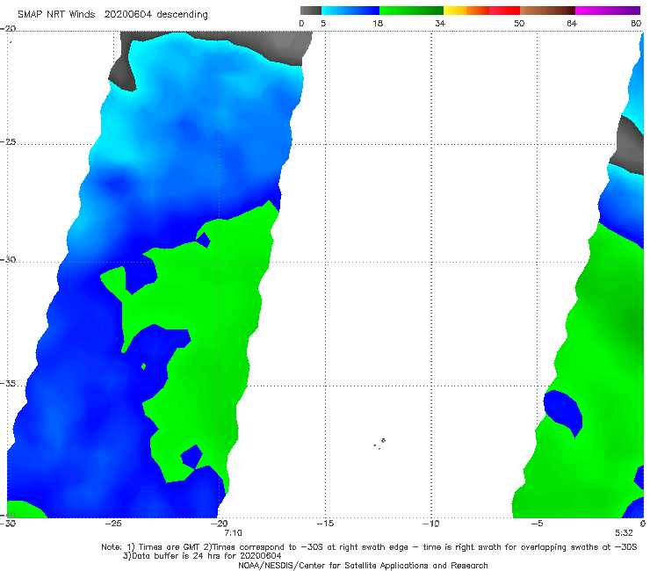
Task: Click the swath time '5:32'
Action: click(x=624, y=533)
